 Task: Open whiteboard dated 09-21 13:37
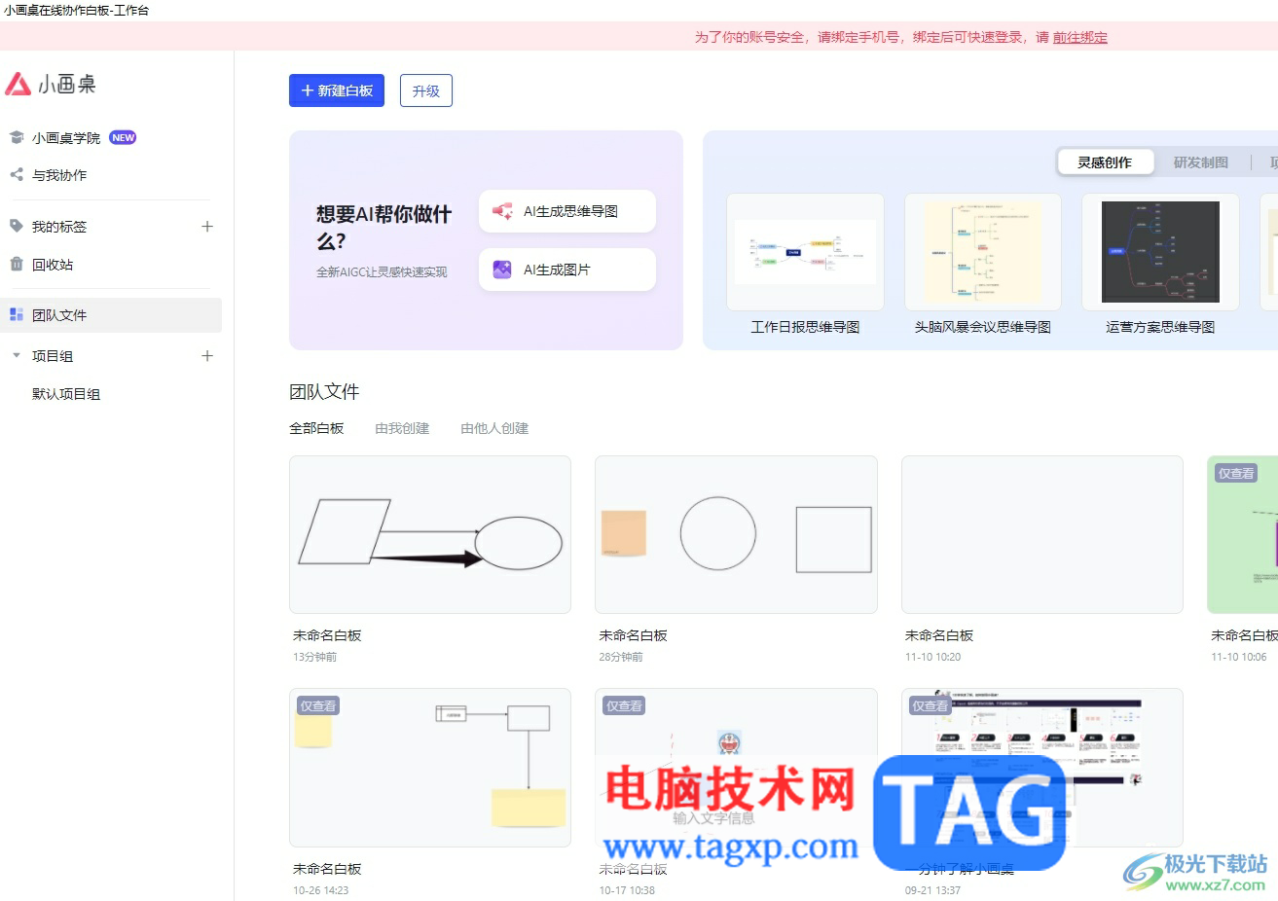(x=1042, y=768)
